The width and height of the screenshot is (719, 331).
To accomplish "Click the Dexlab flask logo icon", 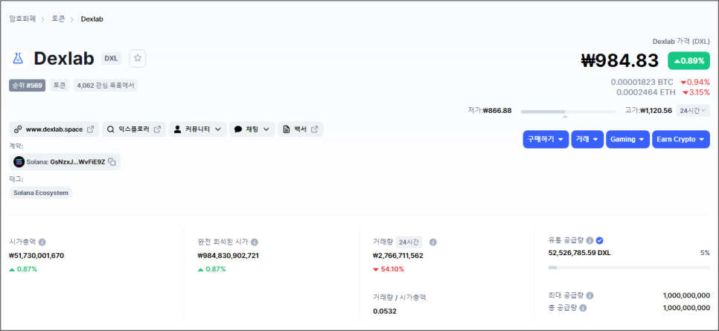I will click(x=18, y=58).
